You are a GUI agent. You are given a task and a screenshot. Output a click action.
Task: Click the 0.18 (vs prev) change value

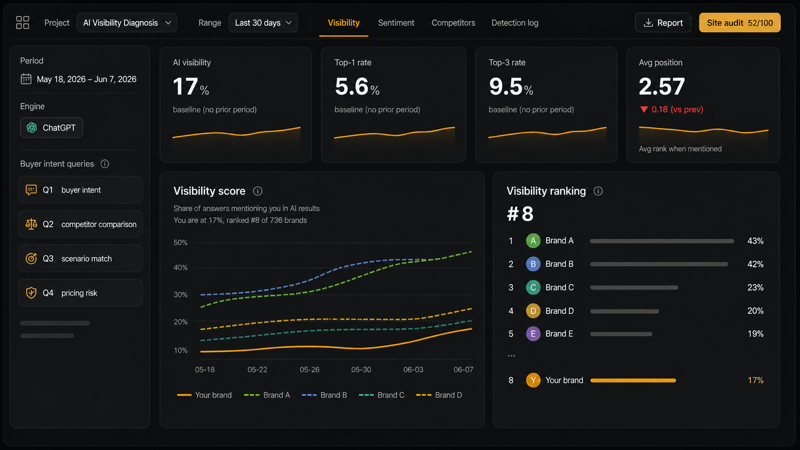[x=677, y=110]
